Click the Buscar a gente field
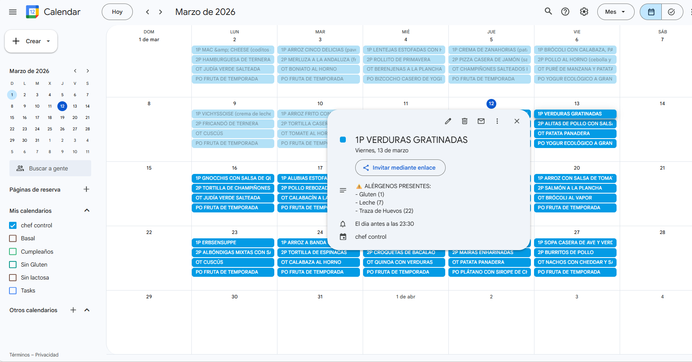 (x=50, y=168)
